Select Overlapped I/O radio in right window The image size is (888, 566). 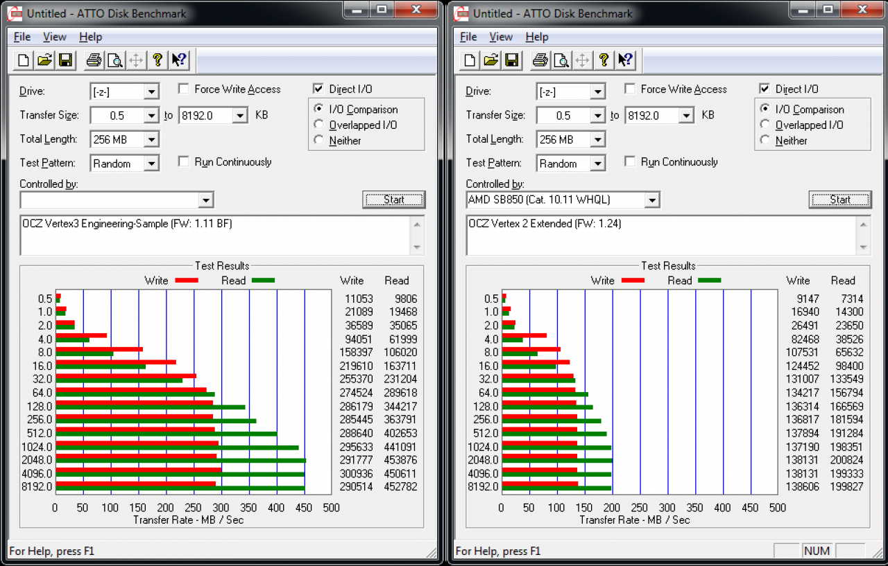765,125
